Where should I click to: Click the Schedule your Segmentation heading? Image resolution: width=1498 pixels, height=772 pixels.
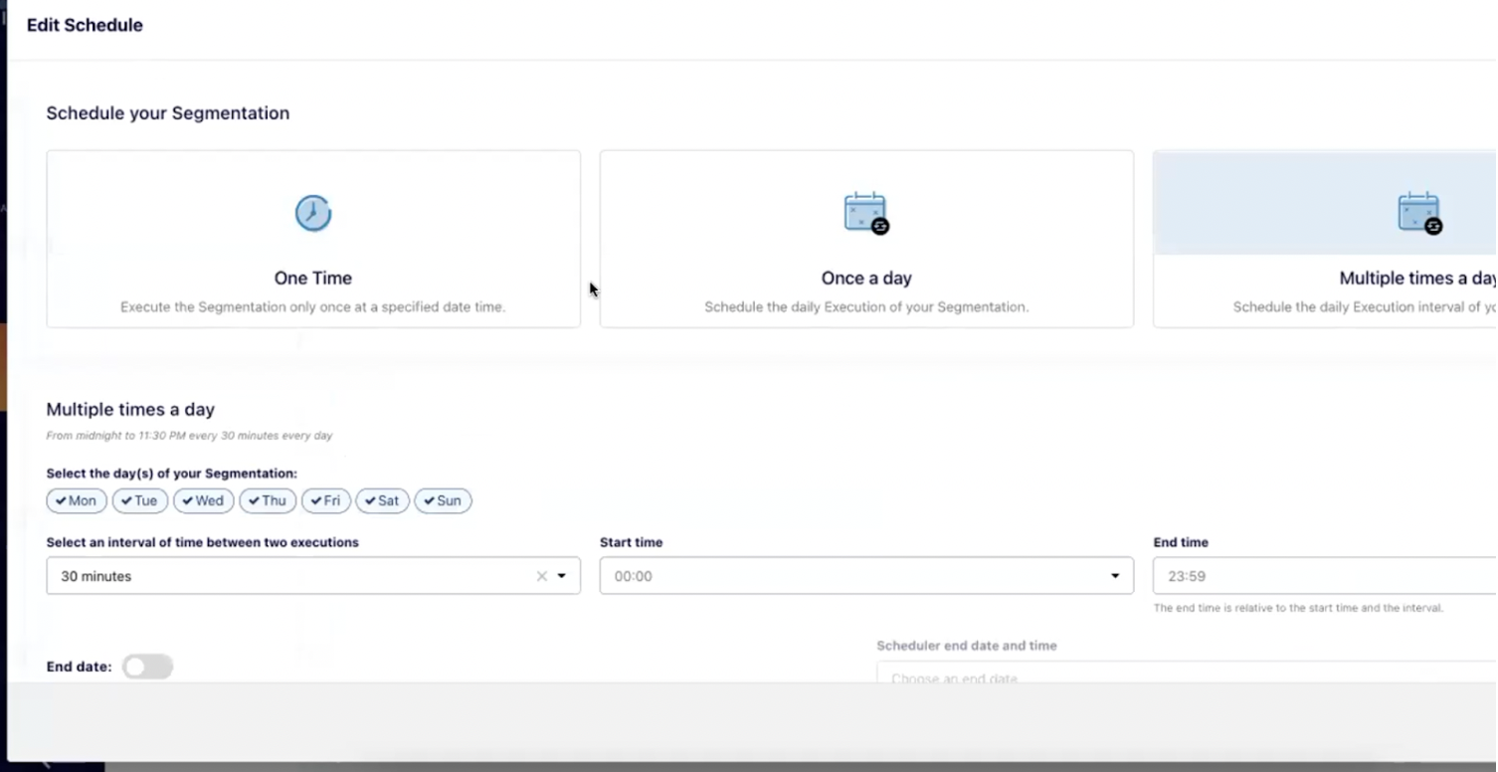168,113
